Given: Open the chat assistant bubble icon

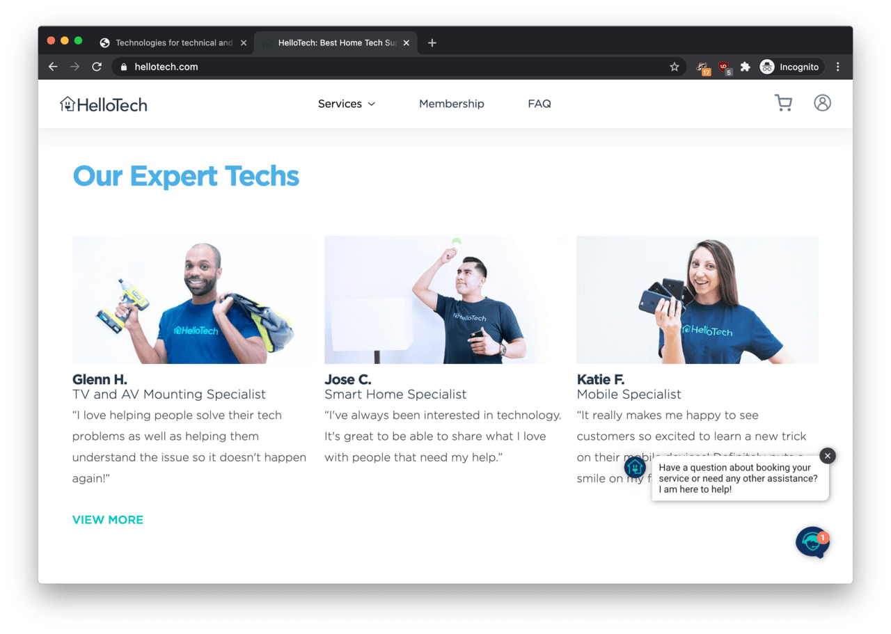Looking at the screenshot, I should 812,542.
